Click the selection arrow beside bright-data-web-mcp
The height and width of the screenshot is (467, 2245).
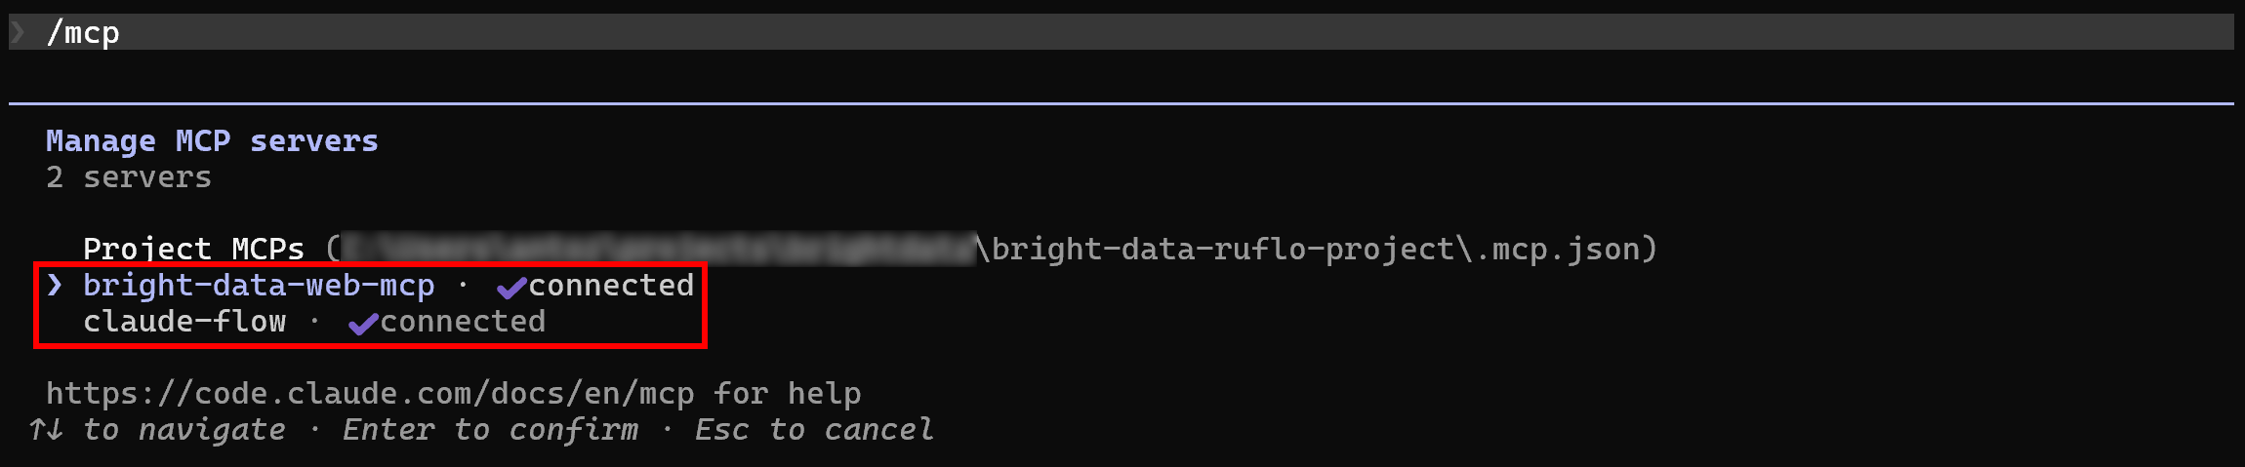tap(55, 285)
